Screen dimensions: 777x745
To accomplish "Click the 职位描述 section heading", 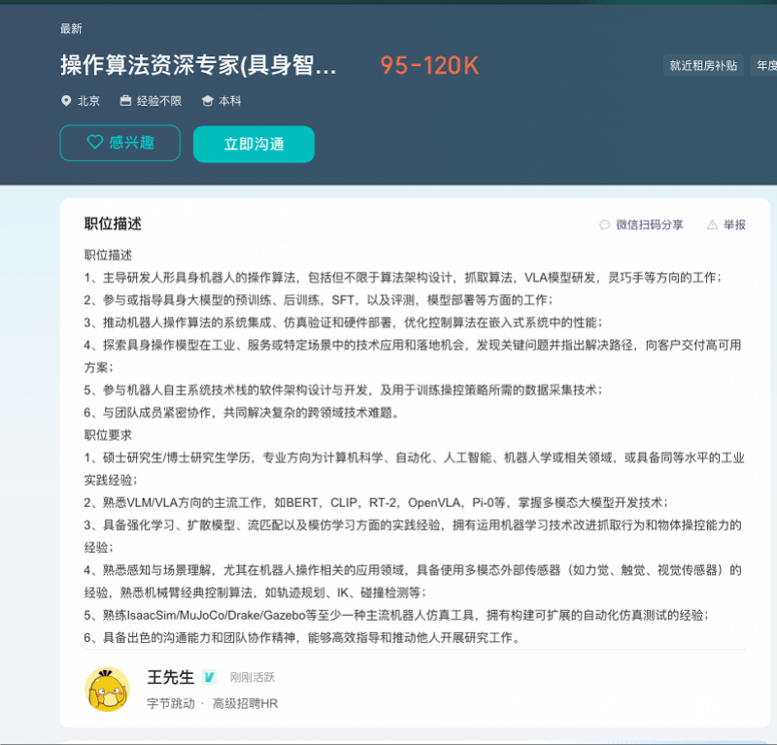I will pyautogui.click(x=114, y=224).
